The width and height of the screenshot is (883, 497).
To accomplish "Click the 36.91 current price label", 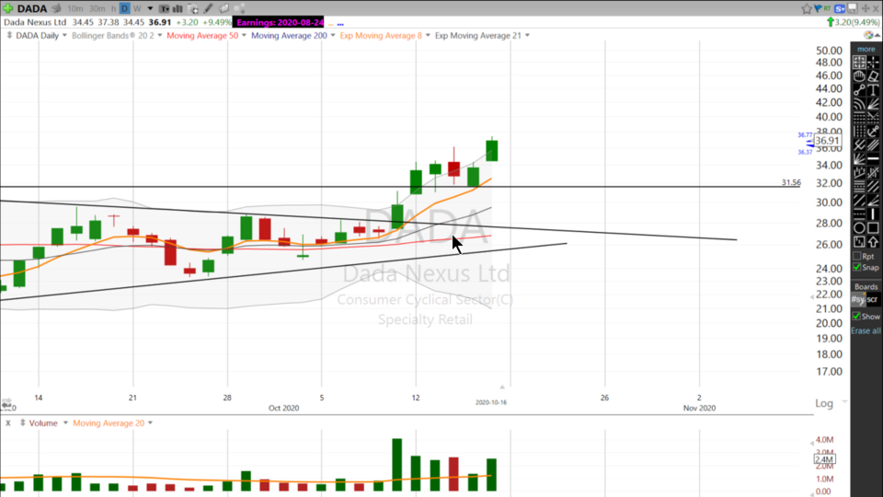I will [x=827, y=141].
